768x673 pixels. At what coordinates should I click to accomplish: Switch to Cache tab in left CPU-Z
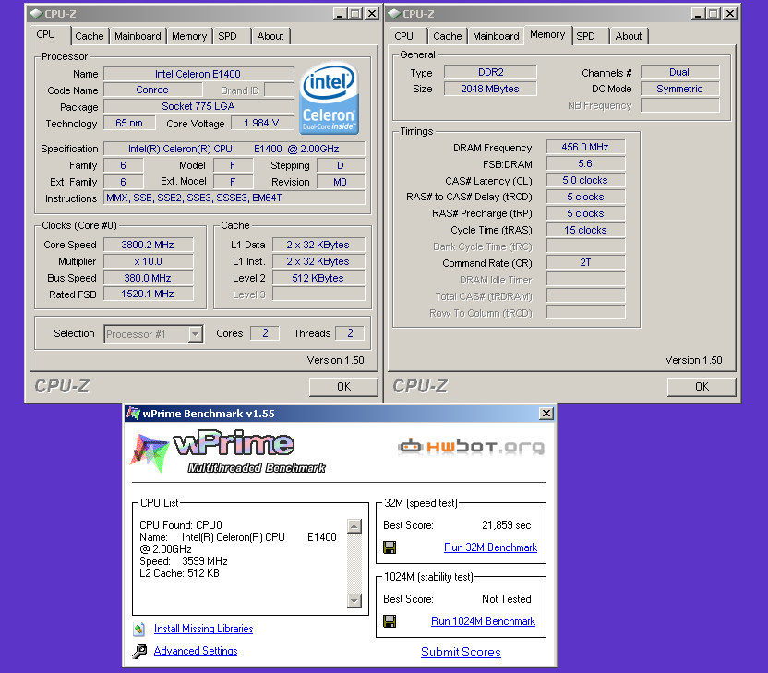click(90, 36)
